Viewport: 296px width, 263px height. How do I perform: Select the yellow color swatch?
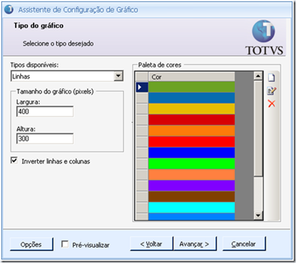pyautogui.click(x=191, y=109)
